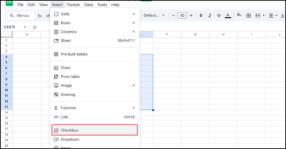Expand the Rows submenu

click(95, 23)
